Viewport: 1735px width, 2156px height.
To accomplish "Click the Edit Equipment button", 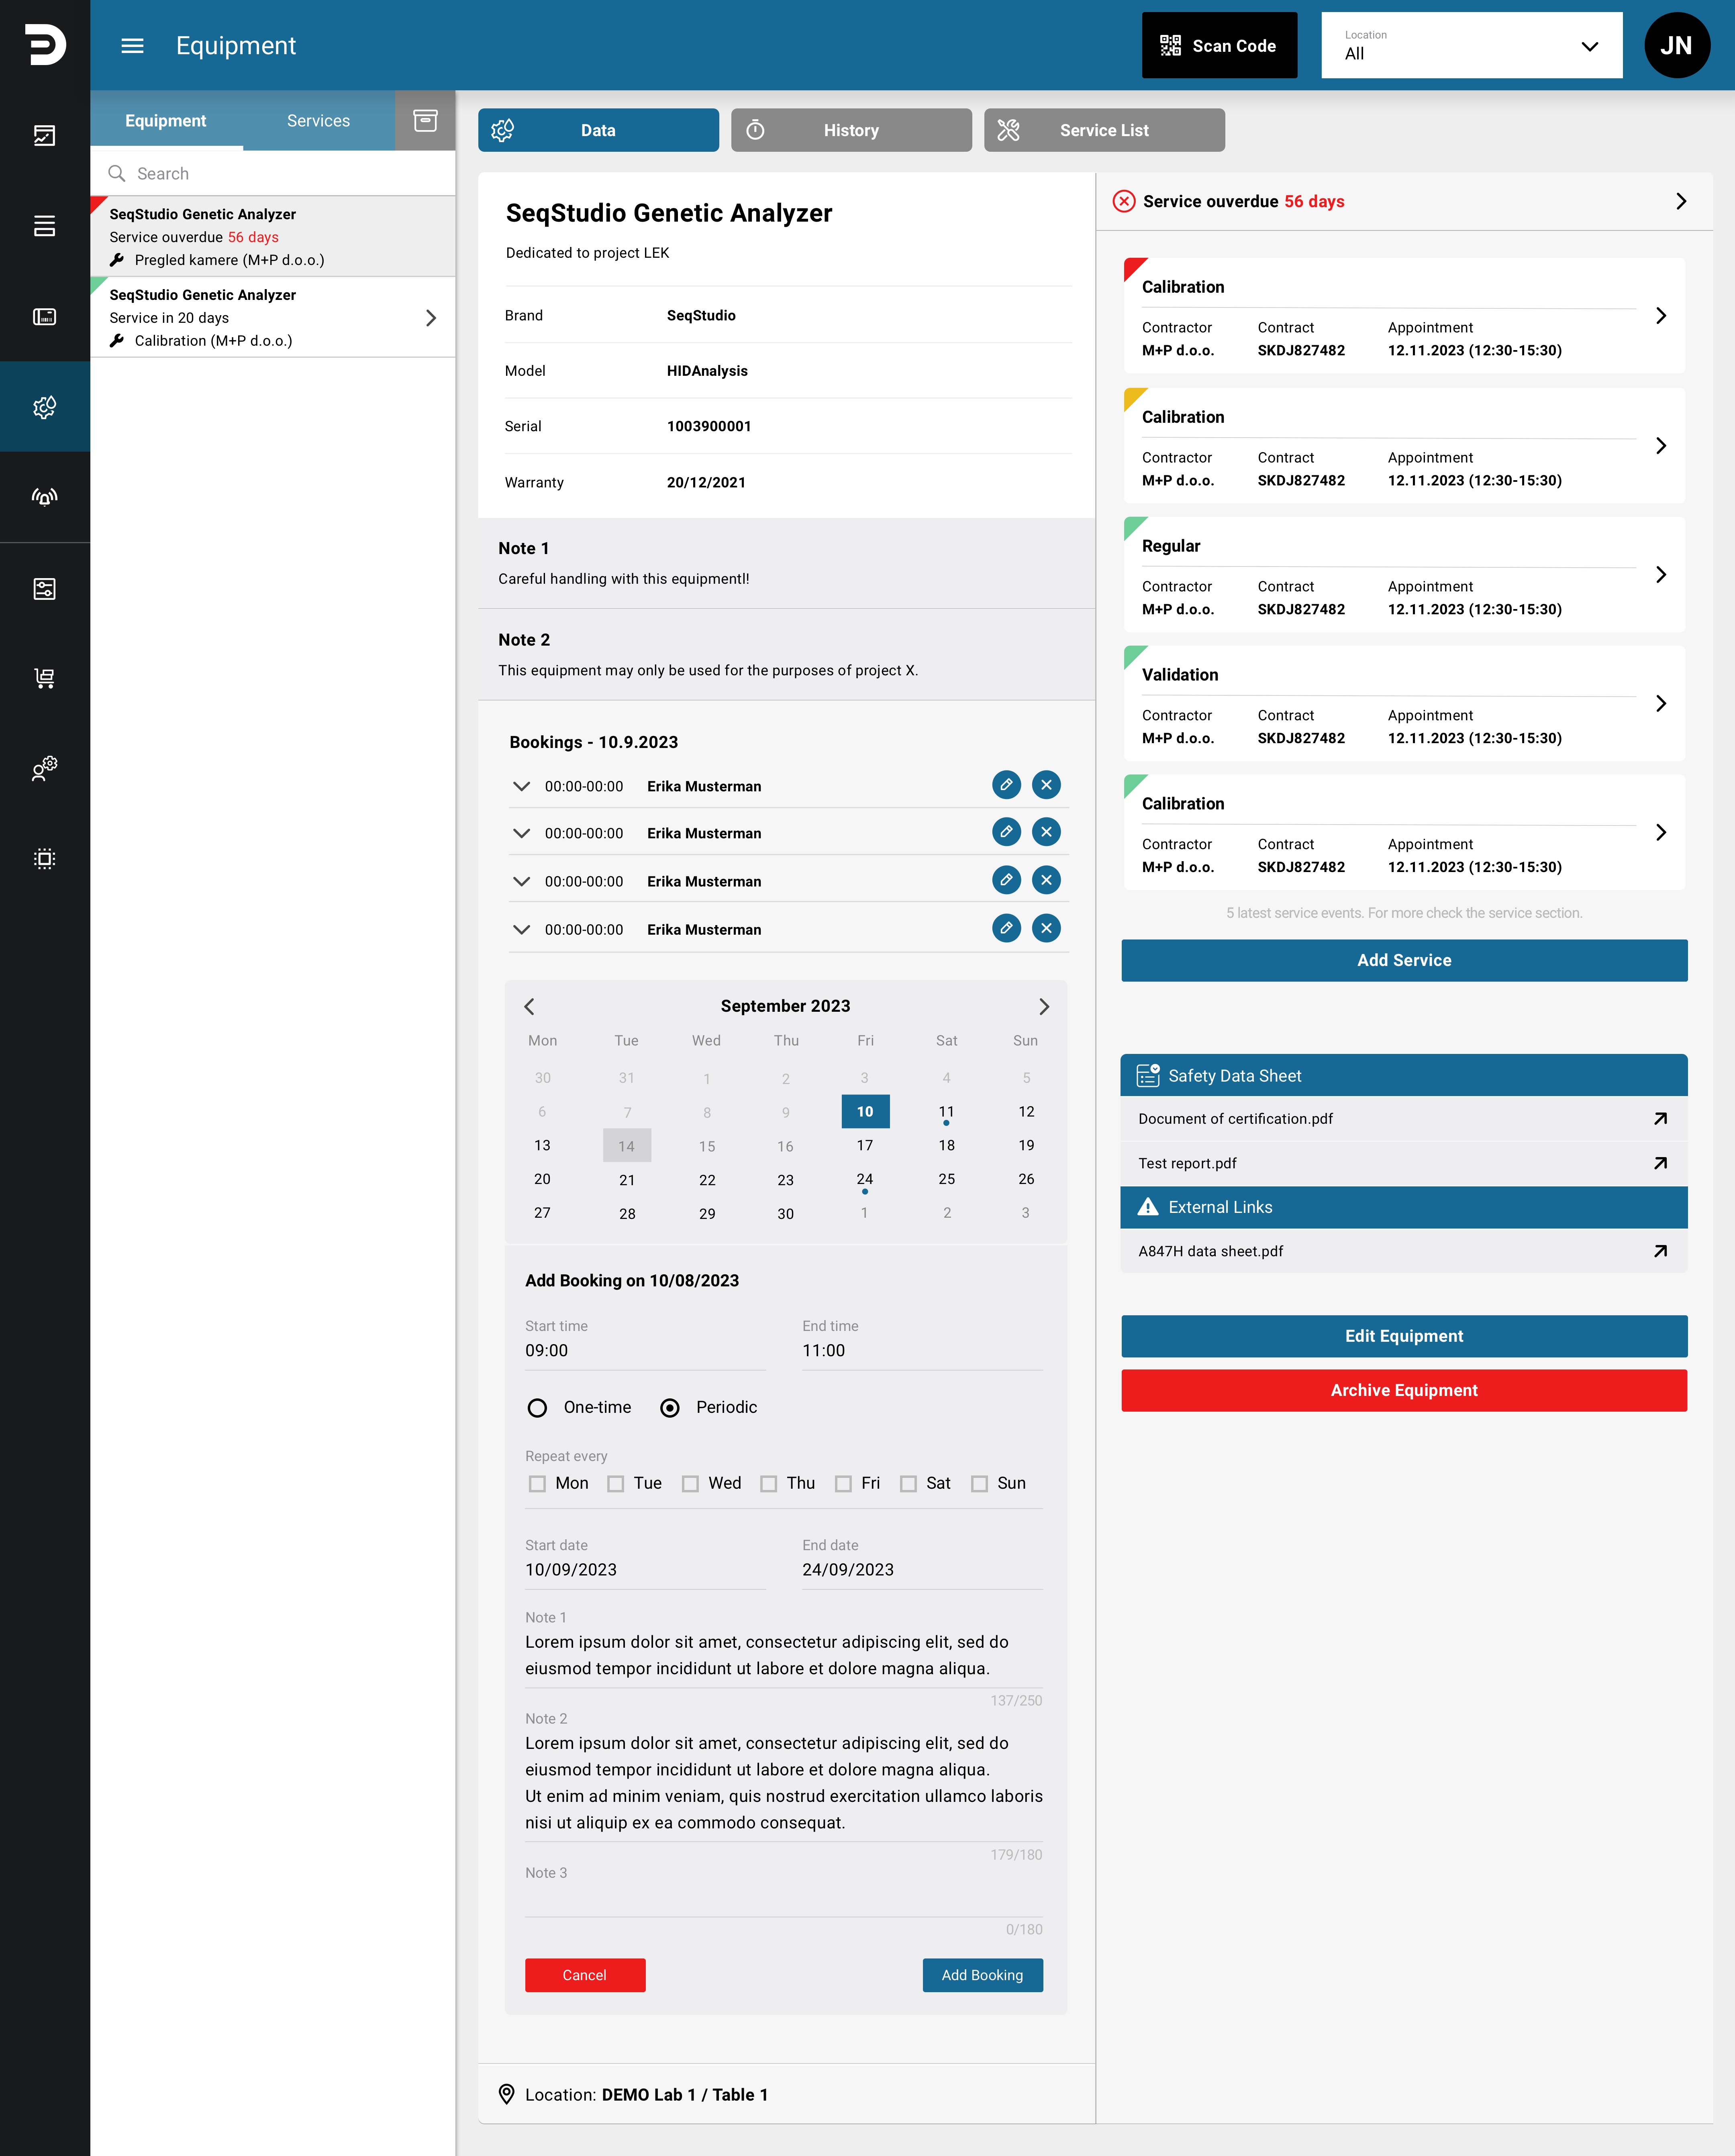I will pyautogui.click(x=1405, y=1337).
